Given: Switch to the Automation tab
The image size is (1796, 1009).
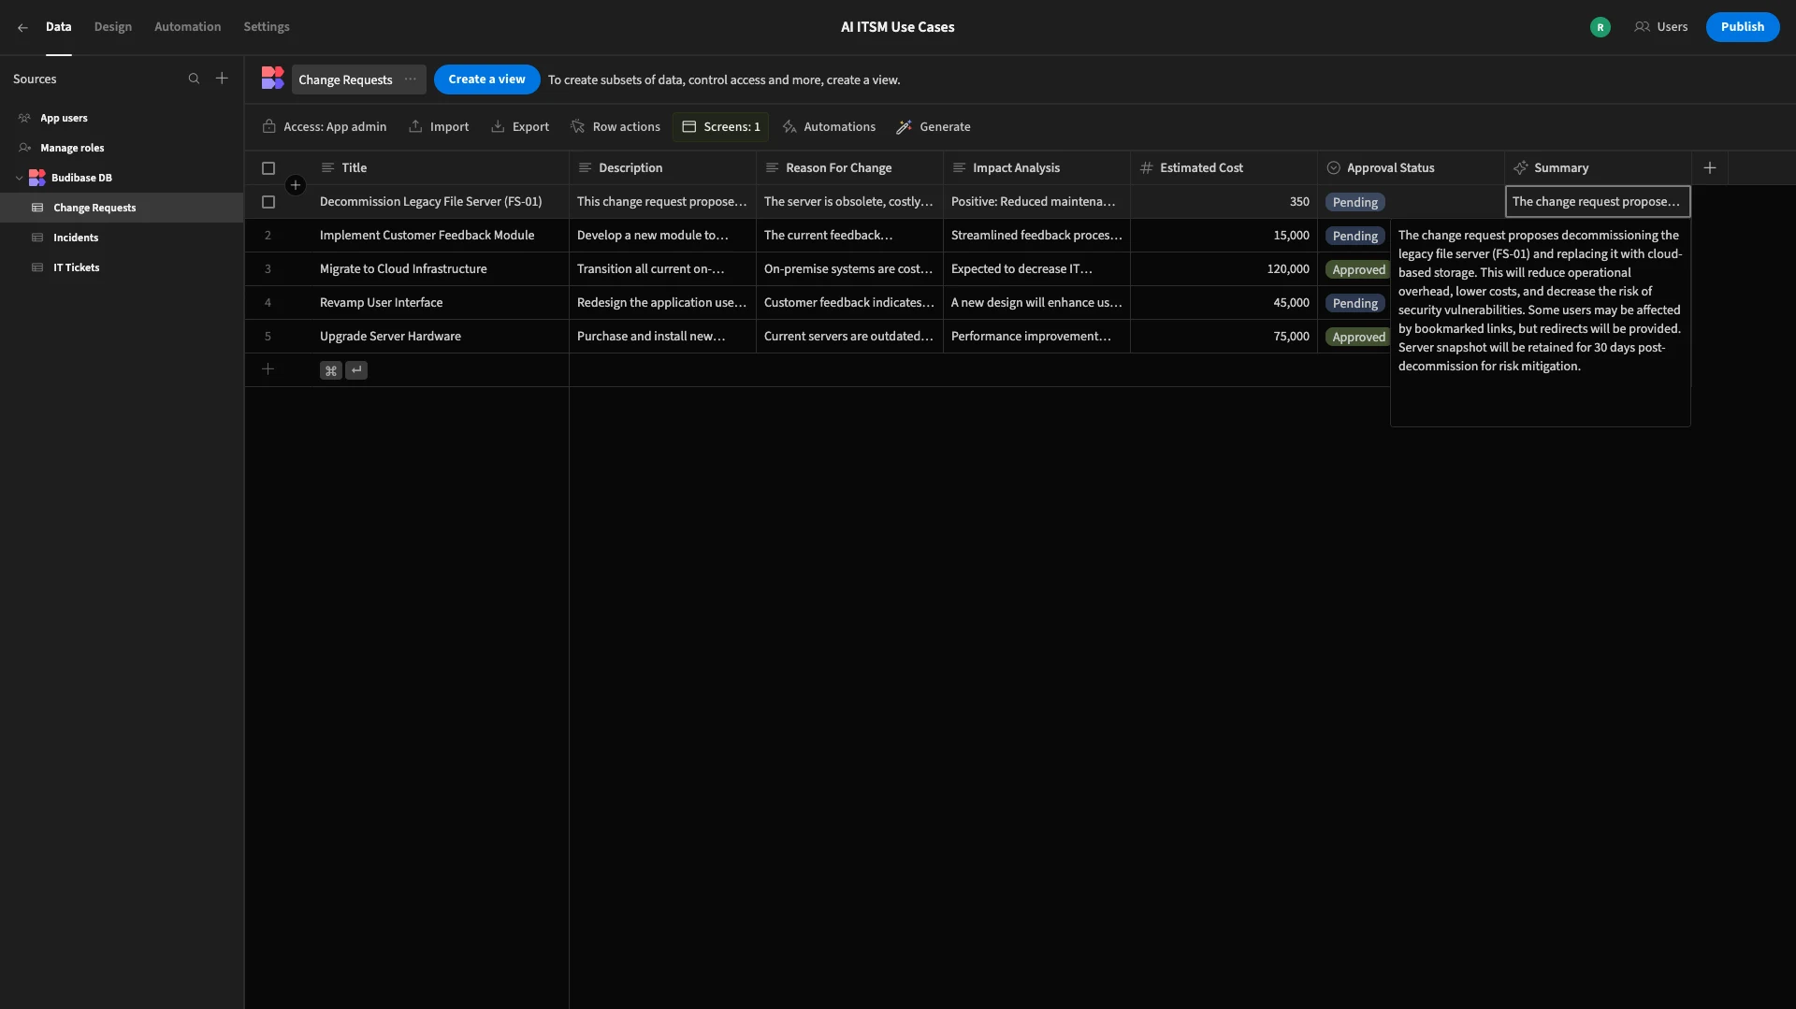Looking at the screenshot, I should (187, 27).
